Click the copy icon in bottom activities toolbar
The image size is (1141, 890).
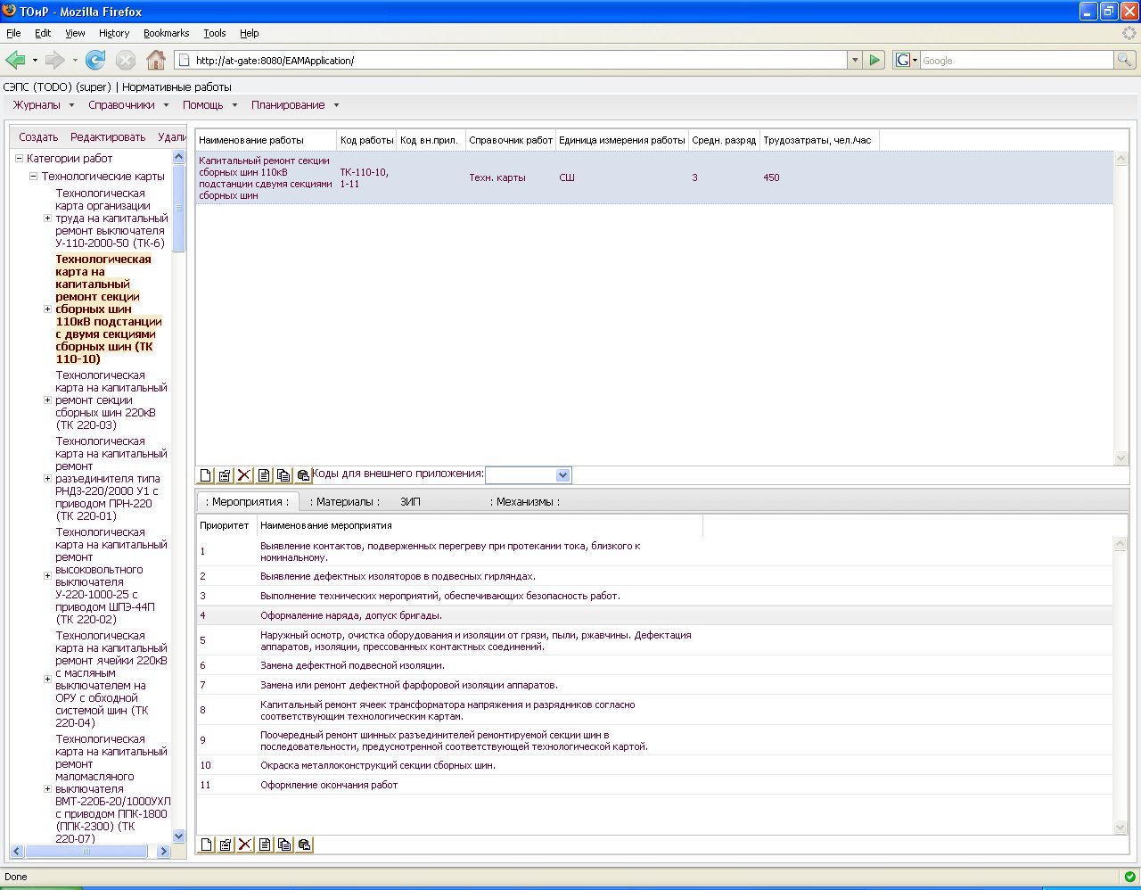point(284,845)
